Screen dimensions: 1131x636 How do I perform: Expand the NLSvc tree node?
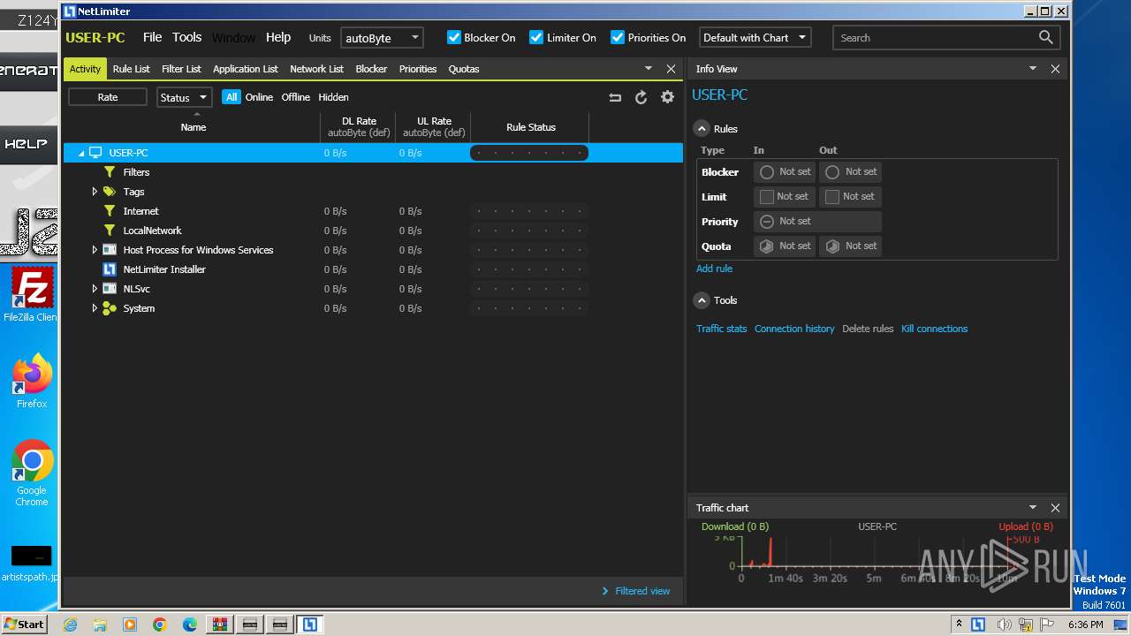pos(95,289)
